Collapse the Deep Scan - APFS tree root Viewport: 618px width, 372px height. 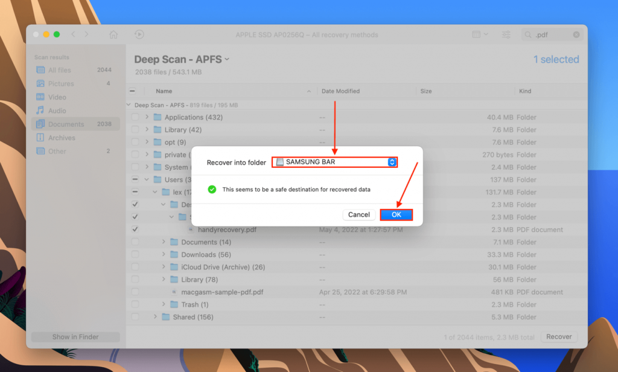click(127, 104)
